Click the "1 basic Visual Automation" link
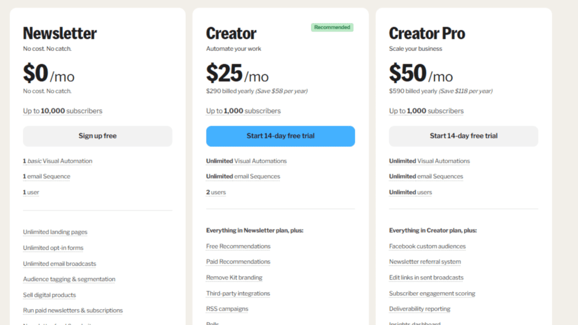Image resolution: width=578 pixels, height=325 pixels. click(58, 161)
